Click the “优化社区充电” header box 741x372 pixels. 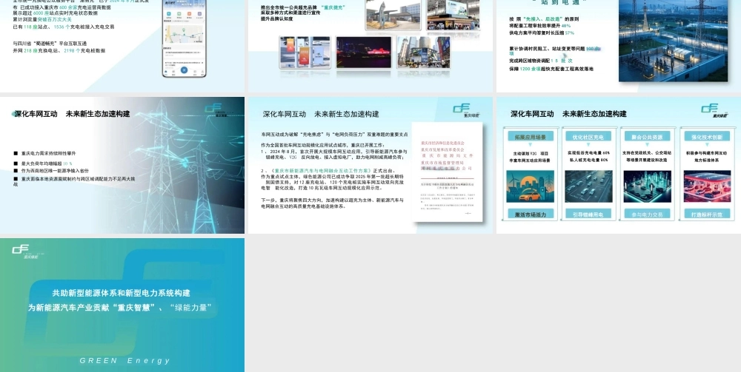click(588, 137)
